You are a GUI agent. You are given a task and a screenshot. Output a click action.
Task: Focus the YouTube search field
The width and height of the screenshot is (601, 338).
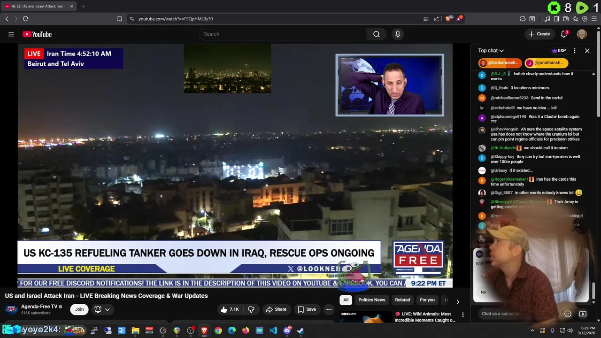(x=283, y=34)
